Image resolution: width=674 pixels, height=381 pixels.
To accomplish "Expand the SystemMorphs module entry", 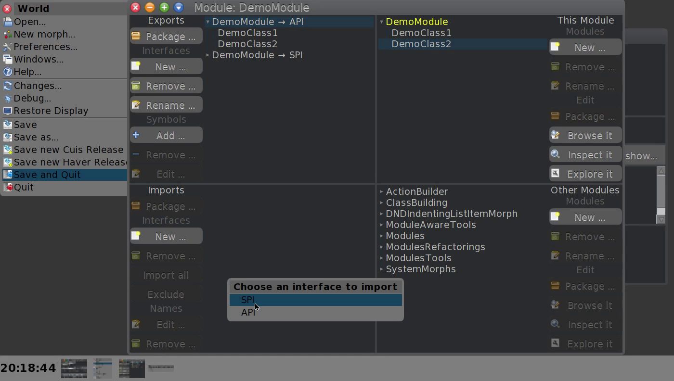I will [x=381, y=269].
